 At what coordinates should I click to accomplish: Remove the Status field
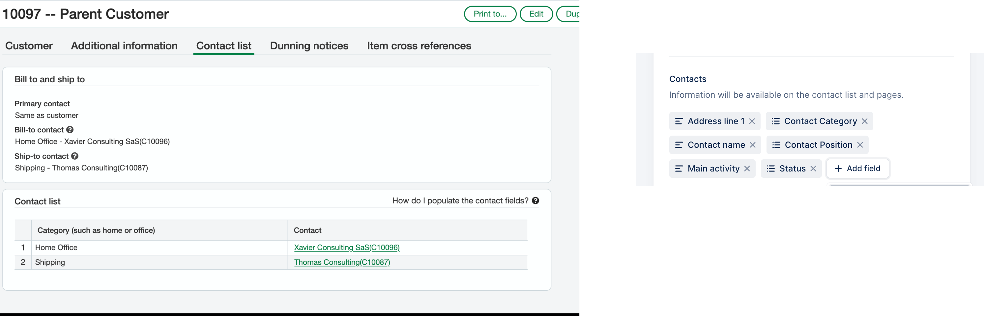pos(813,168)
